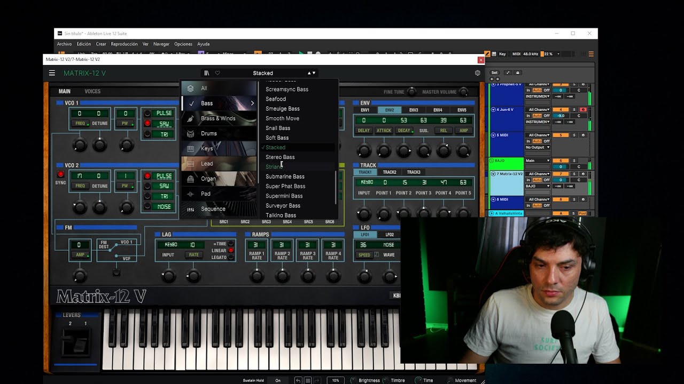Load the Smooth Move preset
The height and width of the screenshot is (384, 684).
click(x=282, y=118)
